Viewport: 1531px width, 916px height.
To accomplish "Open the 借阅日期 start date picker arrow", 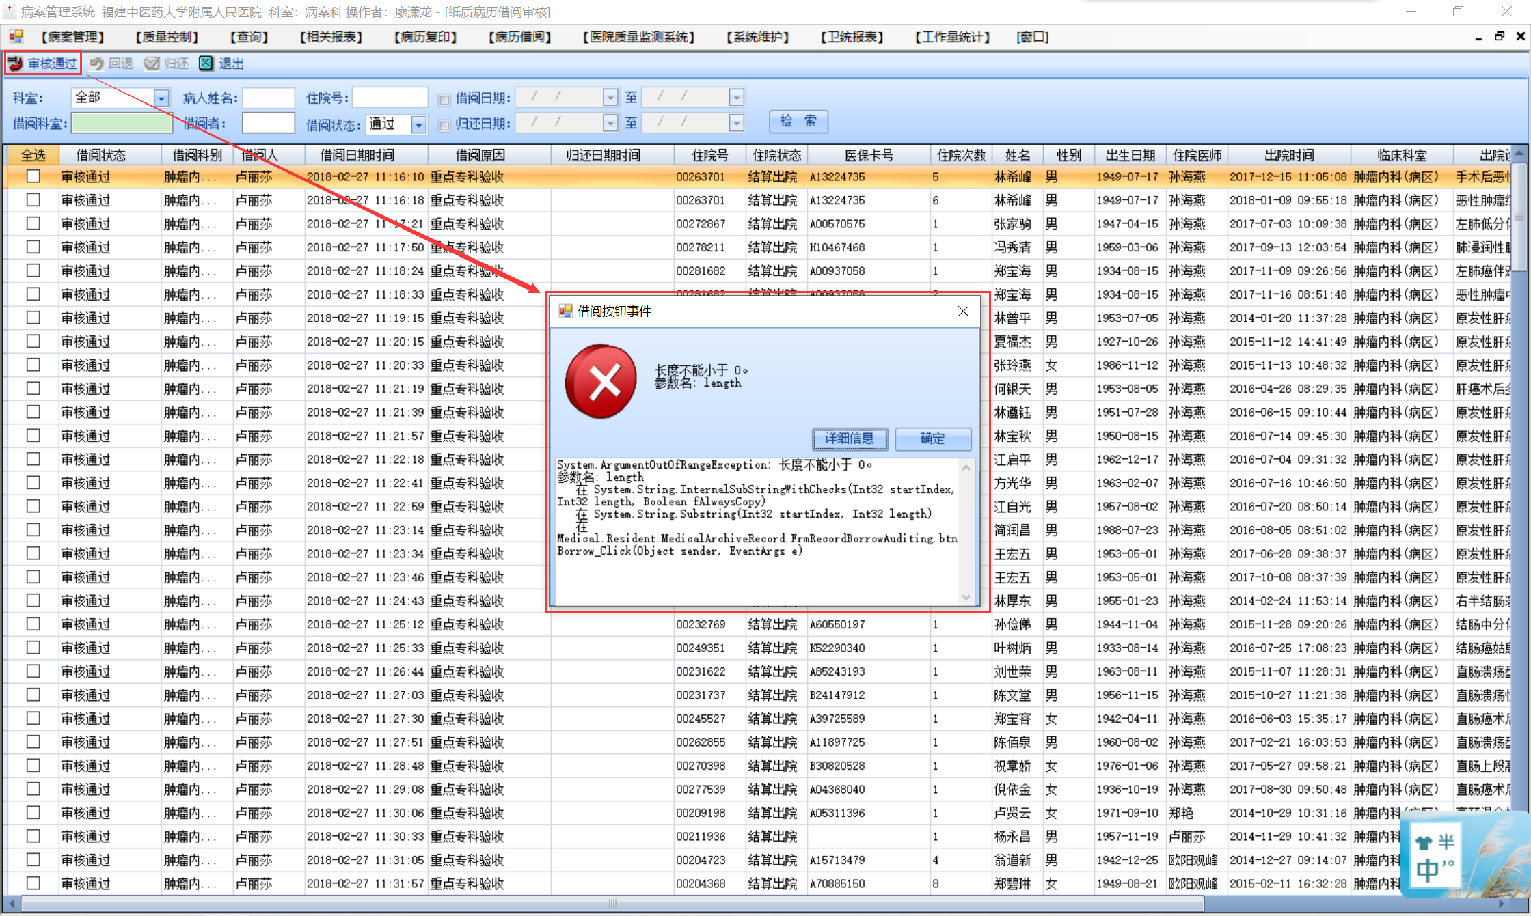I will [610, 98].
